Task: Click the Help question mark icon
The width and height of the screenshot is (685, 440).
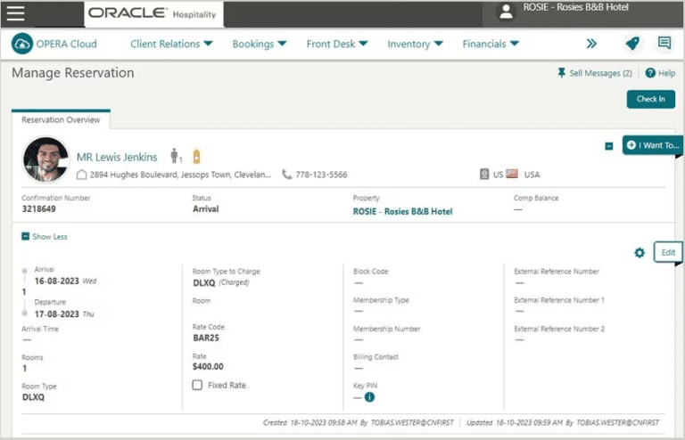Action: click(x=650, y=73)
